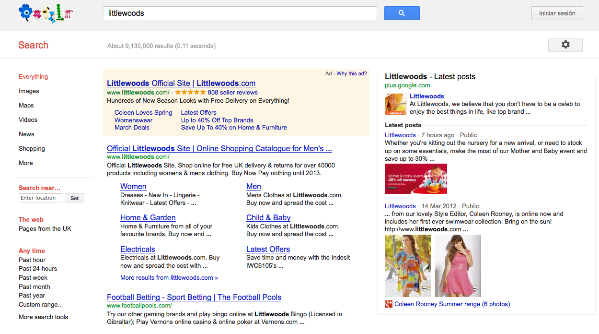Image resolution: width=599 pixels, height=334 pixels.
Task: Open the 808 seller reviews link
Action: coord(233,92)
